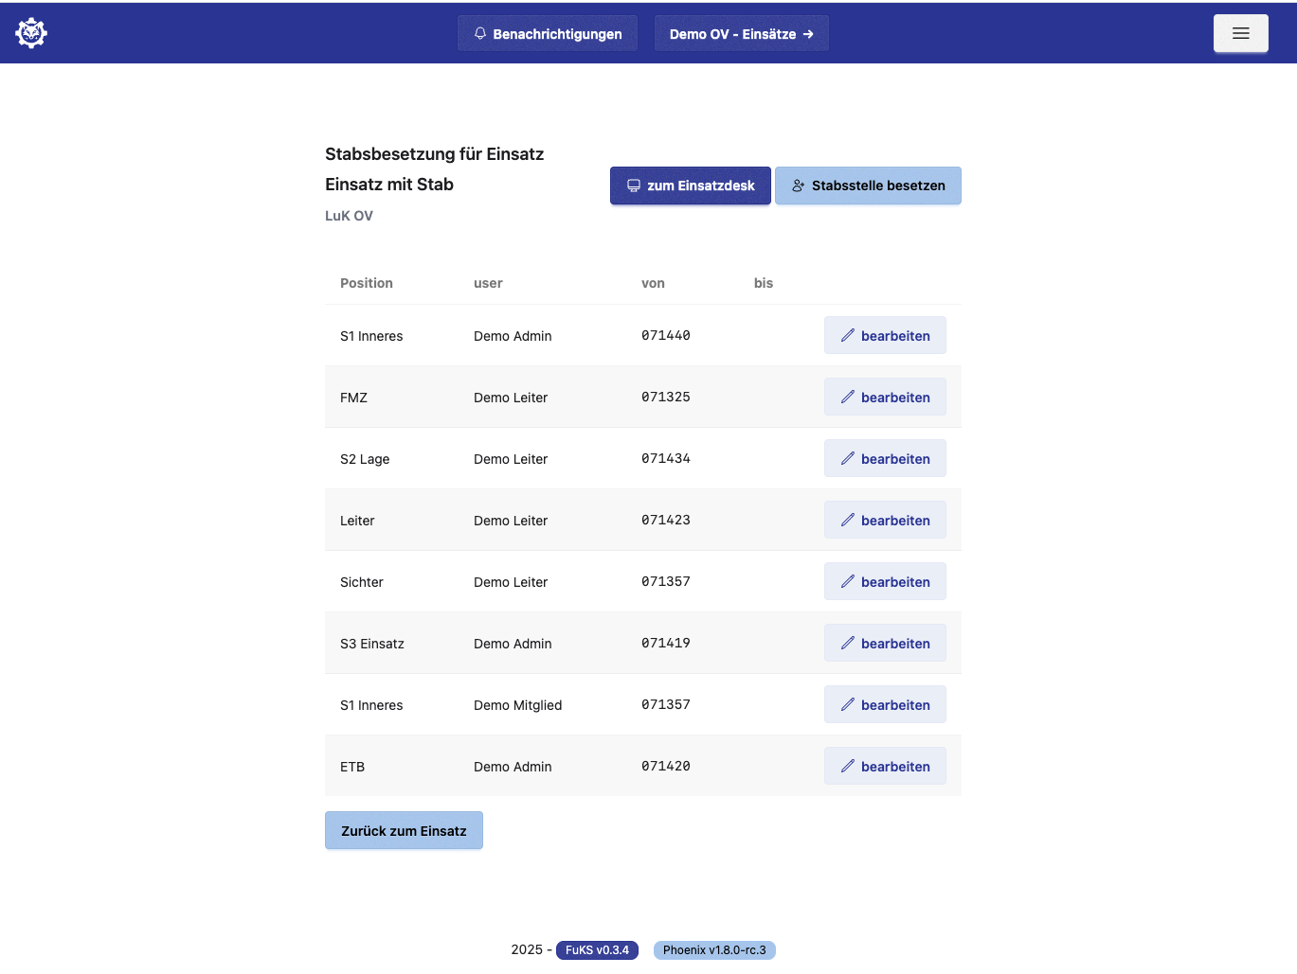Edit S1 Inneres entry for Demo Admin
Image resolution: width=1297 pixels, height=974 pixels.
pyautogui.click(x=885, y=335)
